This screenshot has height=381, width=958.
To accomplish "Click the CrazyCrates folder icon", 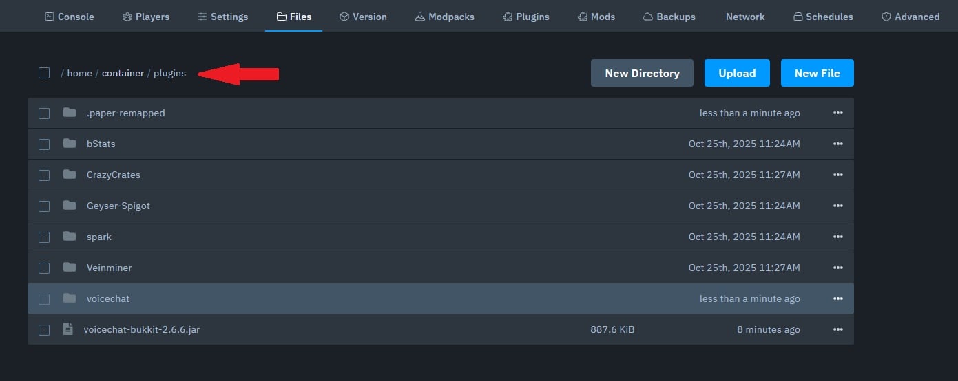I will tap(70, 175).
